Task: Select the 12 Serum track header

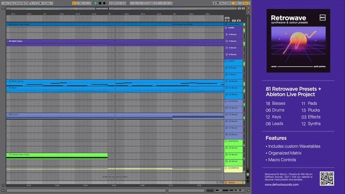Action: [233, 96]
